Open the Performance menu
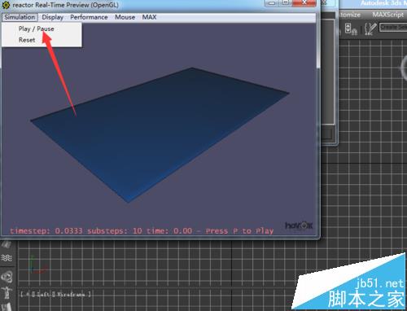This screenshot has width=407, height=311. (x=89, y=17)
